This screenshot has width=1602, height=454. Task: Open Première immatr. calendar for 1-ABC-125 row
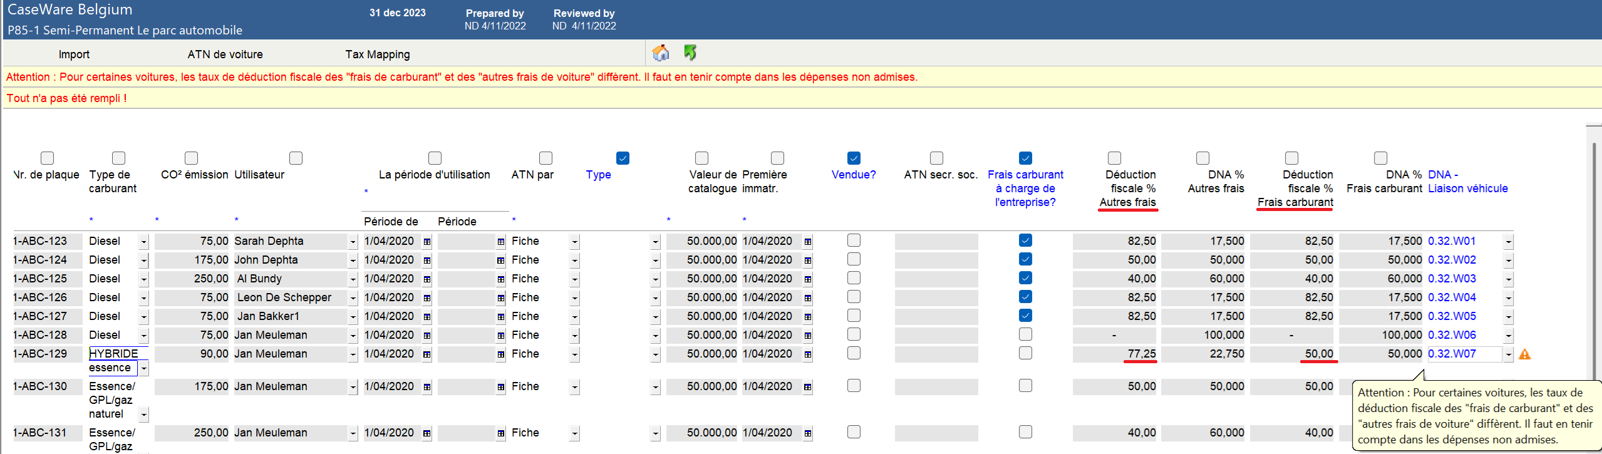(808, 279)
